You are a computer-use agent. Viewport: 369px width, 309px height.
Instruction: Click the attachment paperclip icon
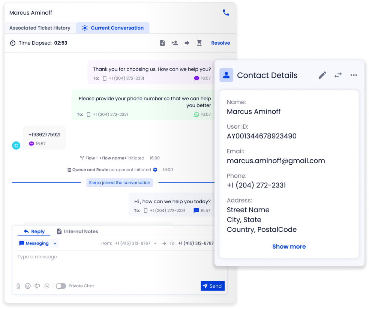pyautogui.click(x=18, y=286)
